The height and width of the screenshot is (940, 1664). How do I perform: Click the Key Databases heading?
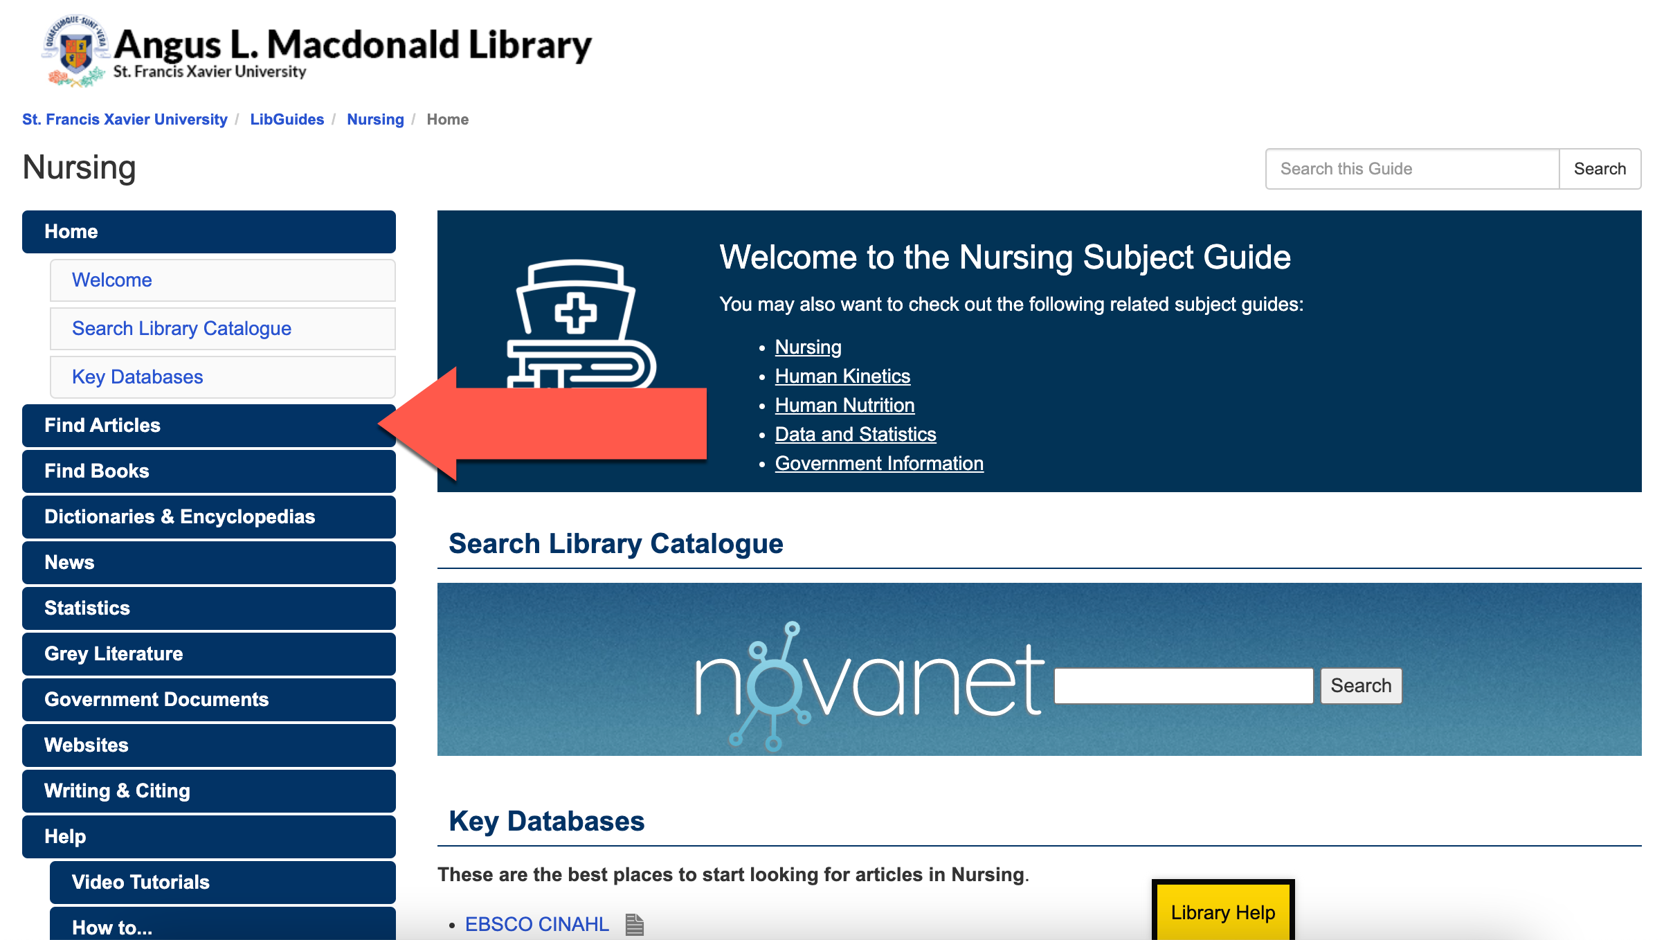coord(547,821)
